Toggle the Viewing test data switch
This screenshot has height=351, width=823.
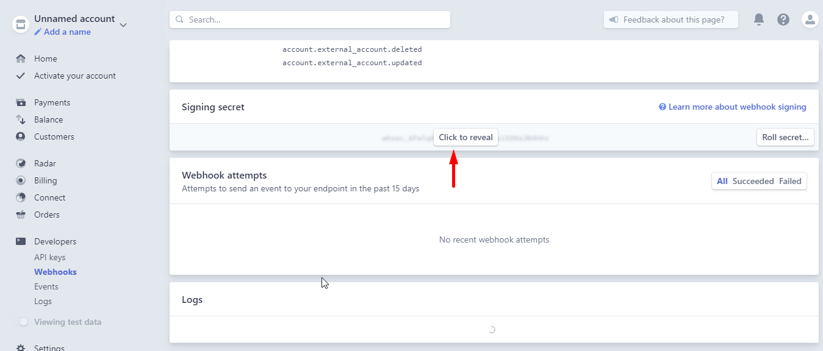tap(21, 322)
